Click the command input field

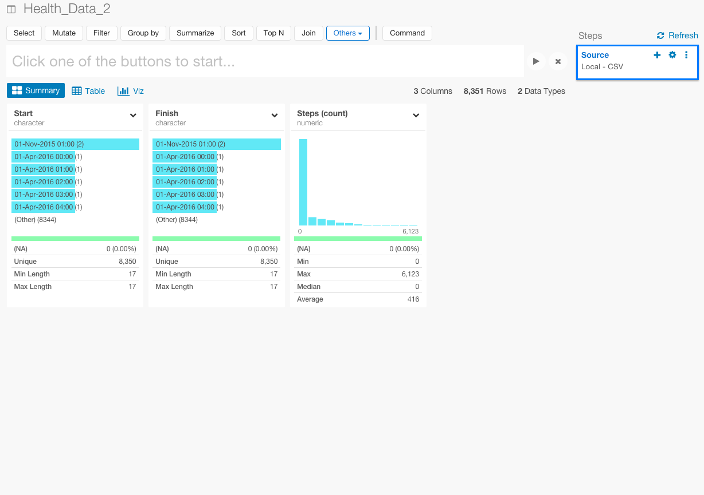265,61
